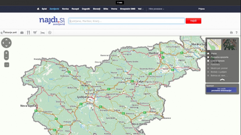The image size is (241, 135).
Task: Print the map with the printer icon
Action: coord(231,33)
